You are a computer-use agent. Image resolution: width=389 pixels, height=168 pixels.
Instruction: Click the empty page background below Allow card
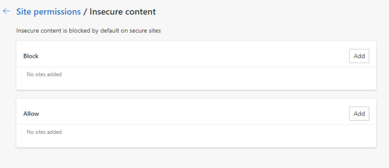(196, 158)
